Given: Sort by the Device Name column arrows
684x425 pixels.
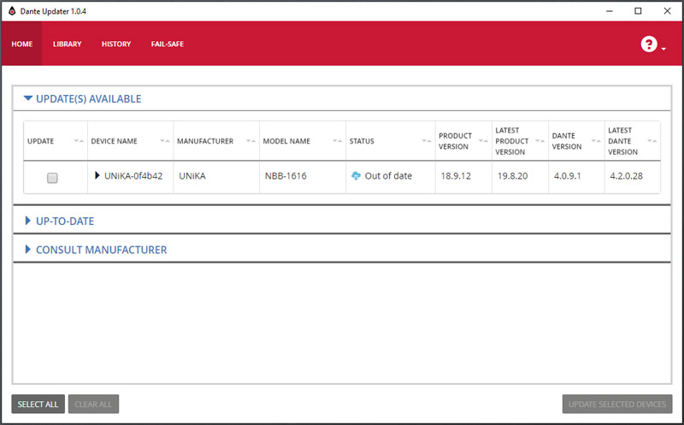Looking at the screenshot, I should [165, 141].
